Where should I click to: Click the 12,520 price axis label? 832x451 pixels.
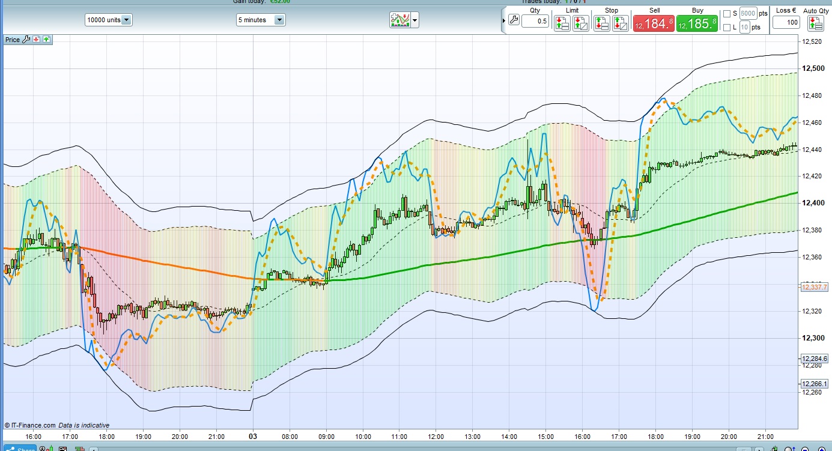pyautogui.click(x=813, y=41)
